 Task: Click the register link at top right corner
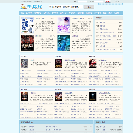point(117,1)
